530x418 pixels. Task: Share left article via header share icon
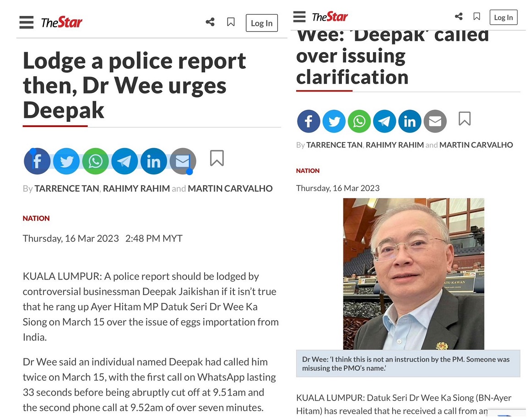[x=210, y=22]
